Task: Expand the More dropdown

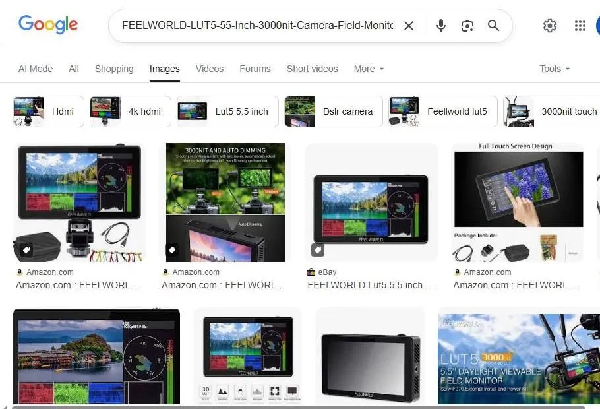Action: (369, 69)
